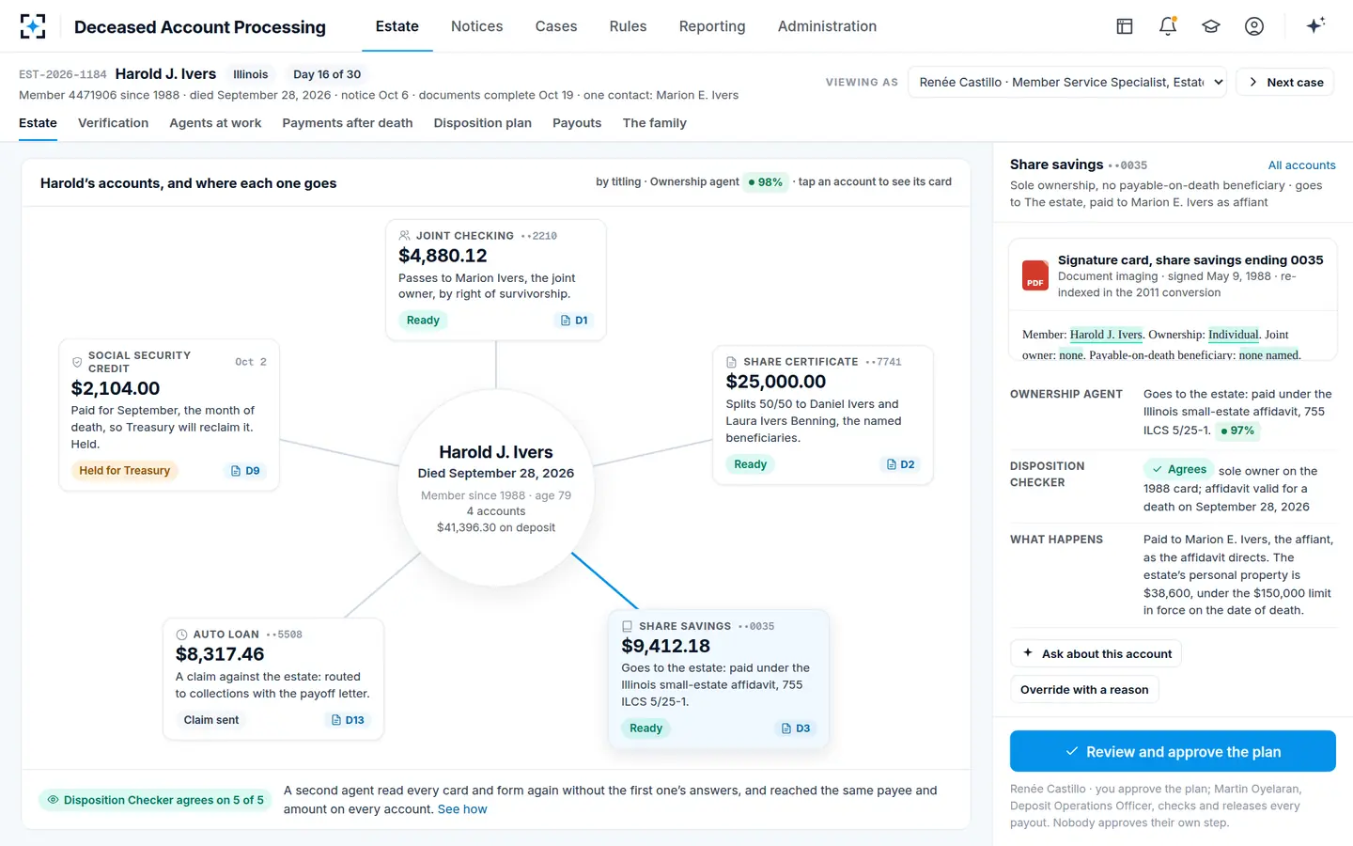This screenshot has height=846, width=1353.
Task: Open the Reporting tab
Action: (712, 26)
